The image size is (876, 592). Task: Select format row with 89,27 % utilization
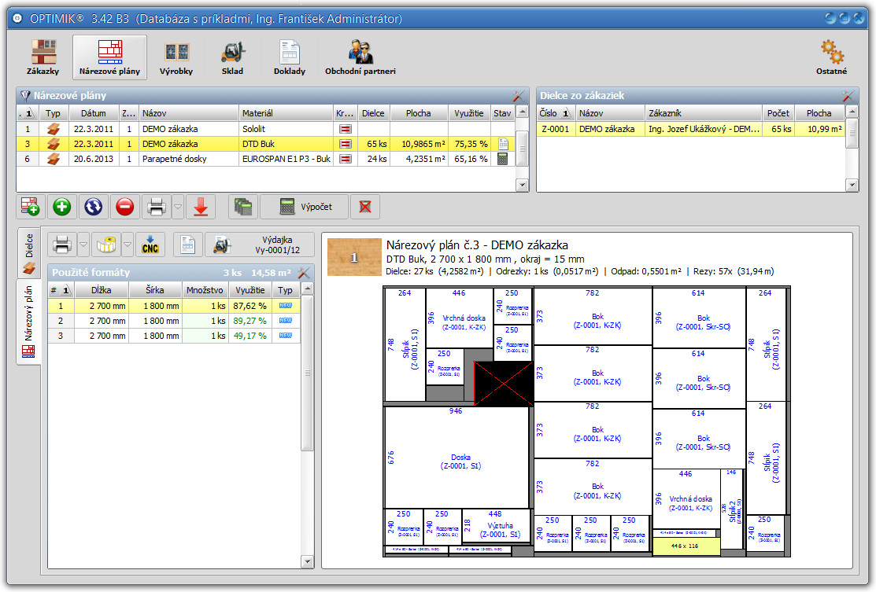pos(174,321)
